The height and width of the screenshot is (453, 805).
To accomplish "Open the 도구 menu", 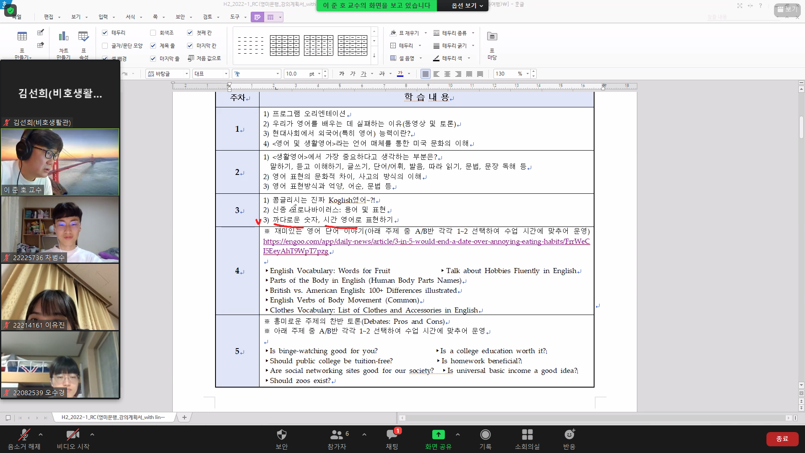I will (x=234, y=17).
